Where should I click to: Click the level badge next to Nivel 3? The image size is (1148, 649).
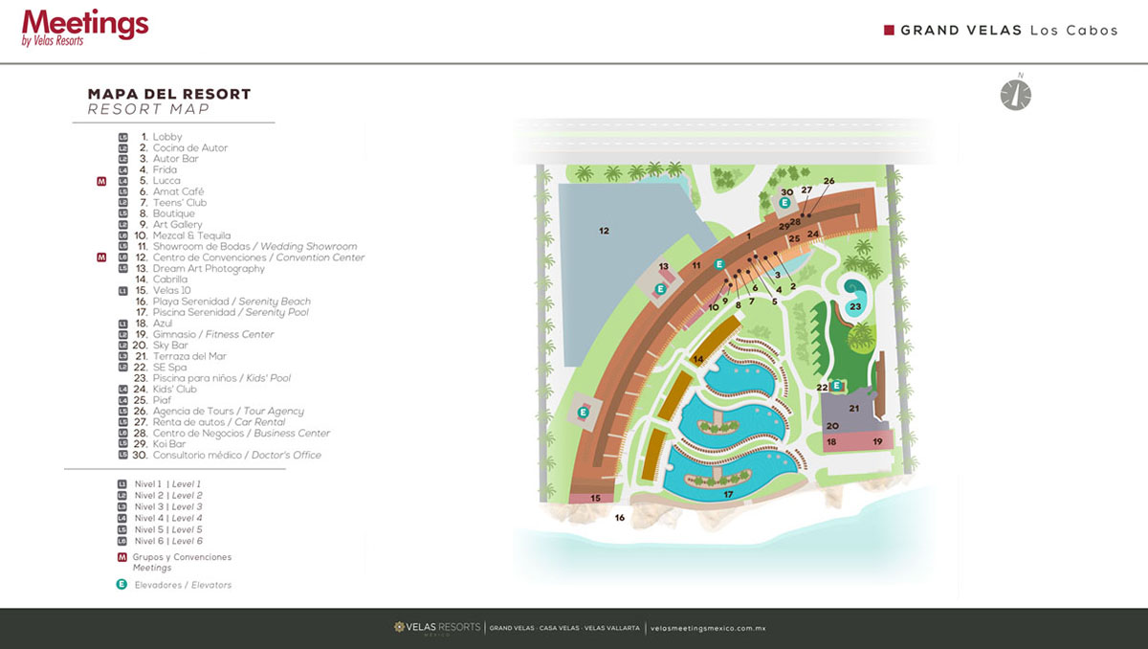click(x=121, y=507)
